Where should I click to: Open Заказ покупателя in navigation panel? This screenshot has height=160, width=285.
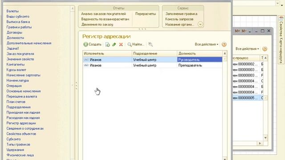click(x=20, y=54)
